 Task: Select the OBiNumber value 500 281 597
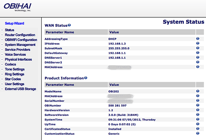(x=117, y=106)
